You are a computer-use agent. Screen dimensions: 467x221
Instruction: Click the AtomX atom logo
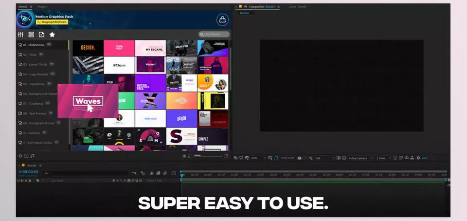(24, 19)
